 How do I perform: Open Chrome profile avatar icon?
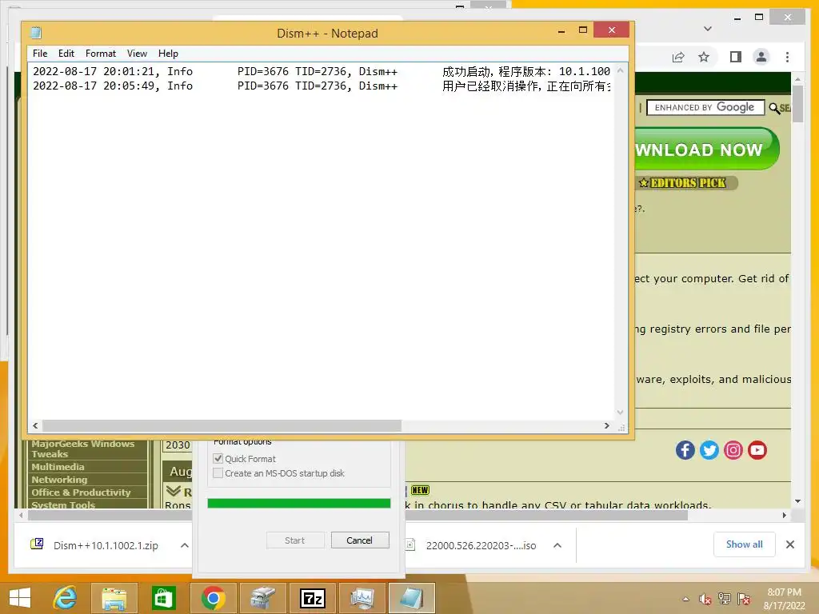pyautogui.click(x=761, y=57)
